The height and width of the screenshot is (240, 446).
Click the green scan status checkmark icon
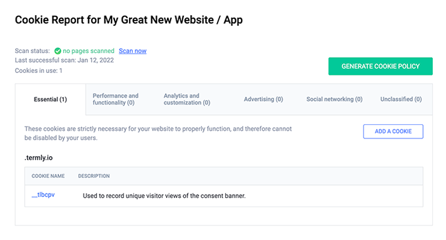[x=58, y=51]
